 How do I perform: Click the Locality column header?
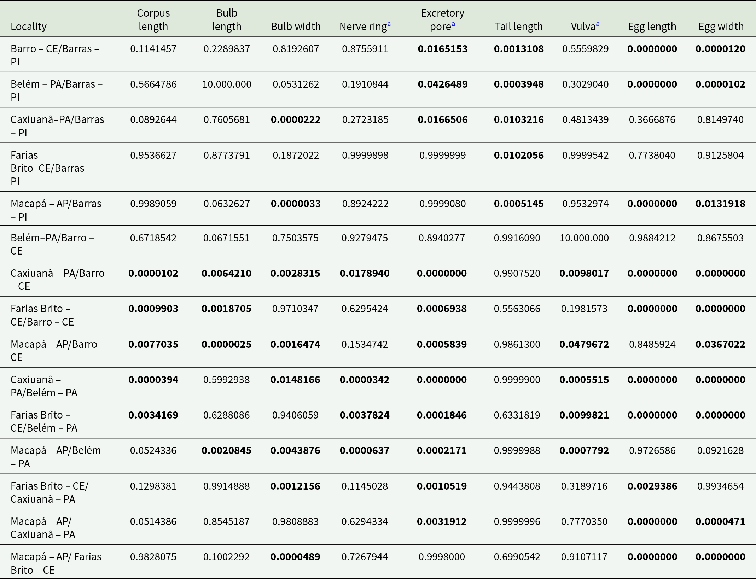tap(29, 27)
